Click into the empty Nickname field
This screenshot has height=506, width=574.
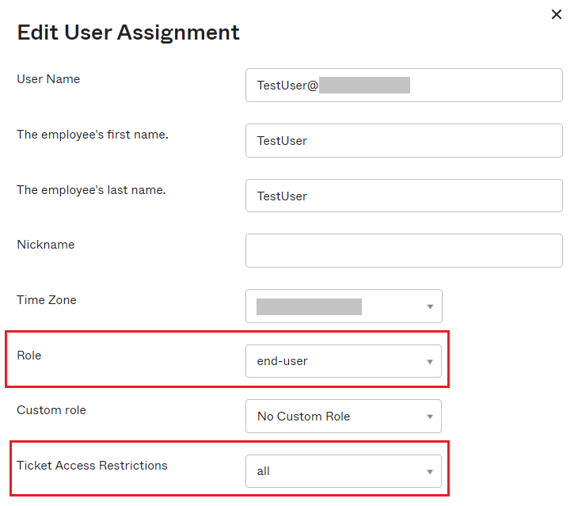coord(404,251)
